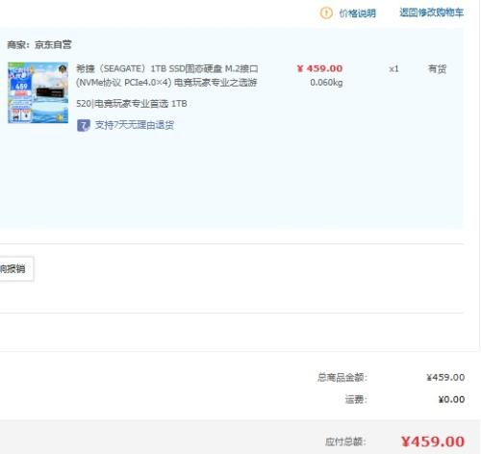Click the 0.060kg weight text

[326, 83]
